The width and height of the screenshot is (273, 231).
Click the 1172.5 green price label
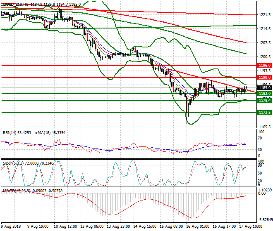pyautogui.click(x=264, y=113)
